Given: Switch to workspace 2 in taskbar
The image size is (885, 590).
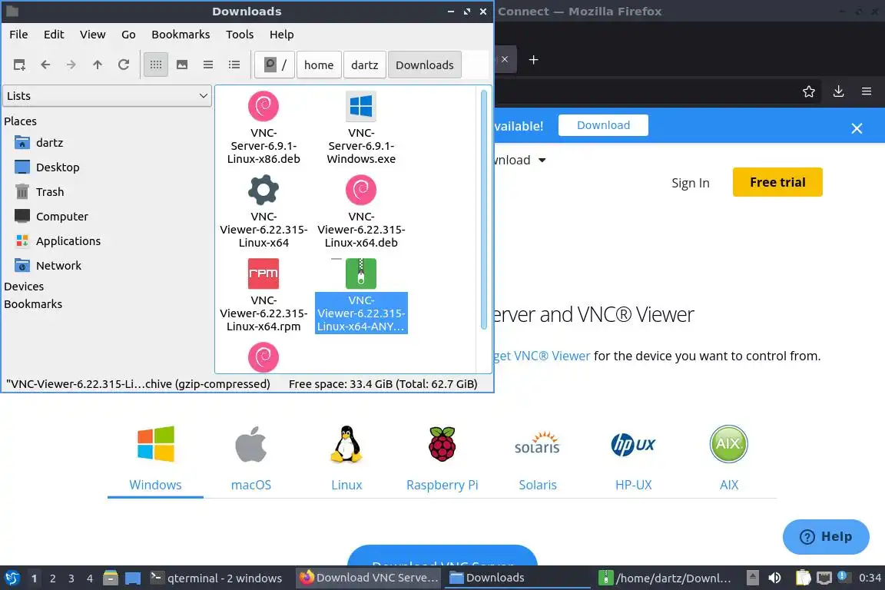Looking at the screenshot, I should click(52, 578).
